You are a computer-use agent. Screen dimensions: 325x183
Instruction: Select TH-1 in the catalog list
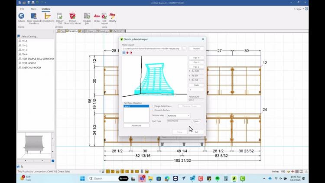[x=24, y=41]
